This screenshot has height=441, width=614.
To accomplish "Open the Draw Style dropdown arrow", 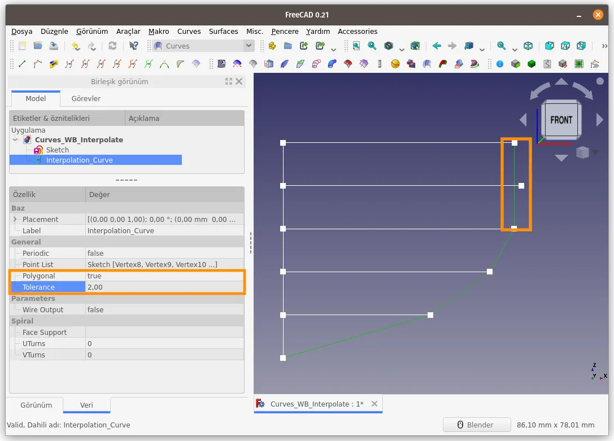I will coord(402,49).
